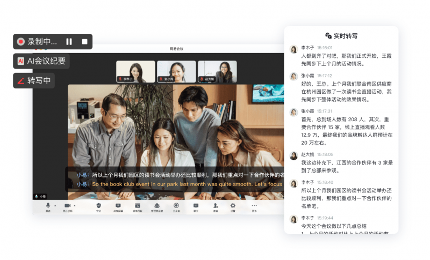Click the 实时转写 panel header
Image resolution: width=430 pixels, height=260 pixels.
(341, 36)
